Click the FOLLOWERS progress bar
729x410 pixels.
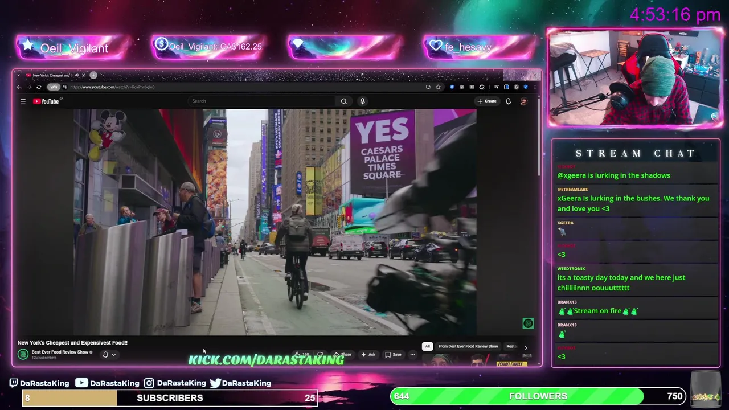(x=538, y=396)
